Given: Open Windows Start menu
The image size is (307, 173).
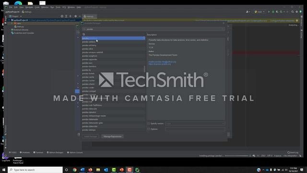Looking at the screenshot, I should click(x=4, y=170).
